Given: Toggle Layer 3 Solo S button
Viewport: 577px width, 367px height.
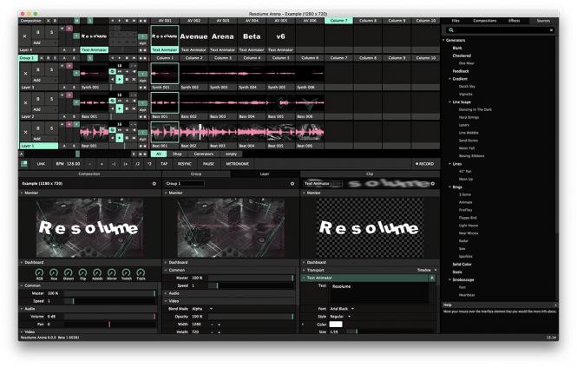Looking at the screenshot, I should 51,69.
